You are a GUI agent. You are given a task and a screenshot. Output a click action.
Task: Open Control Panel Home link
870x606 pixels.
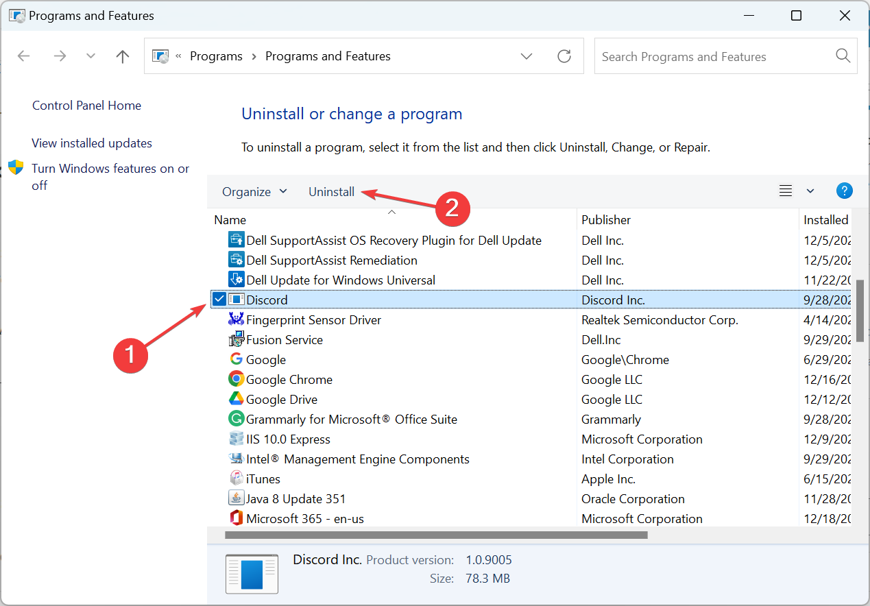(86, 106)
